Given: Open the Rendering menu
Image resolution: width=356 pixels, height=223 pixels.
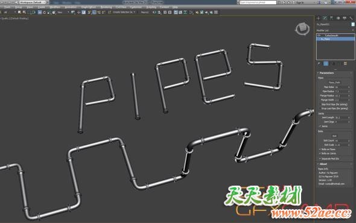Looking at the screenshot, I should [106, 7].
